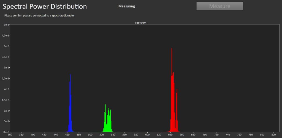Viewport: 282px width, 138px height.
Task: Click the 400 label on wavelength axis
Action: coord(33,135)
